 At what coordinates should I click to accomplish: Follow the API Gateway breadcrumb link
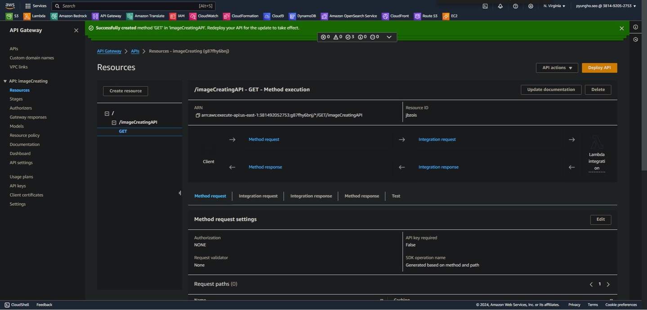coord(109,51)
